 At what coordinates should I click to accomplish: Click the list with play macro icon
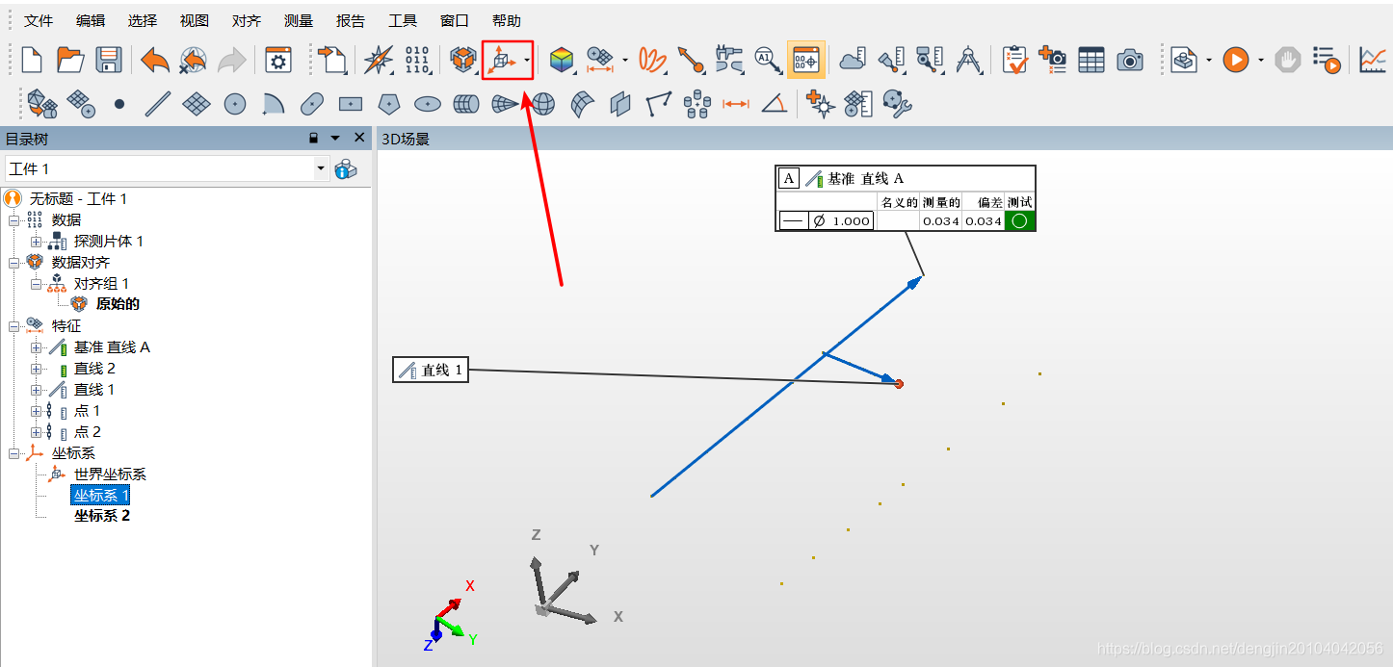(1327, 60)
